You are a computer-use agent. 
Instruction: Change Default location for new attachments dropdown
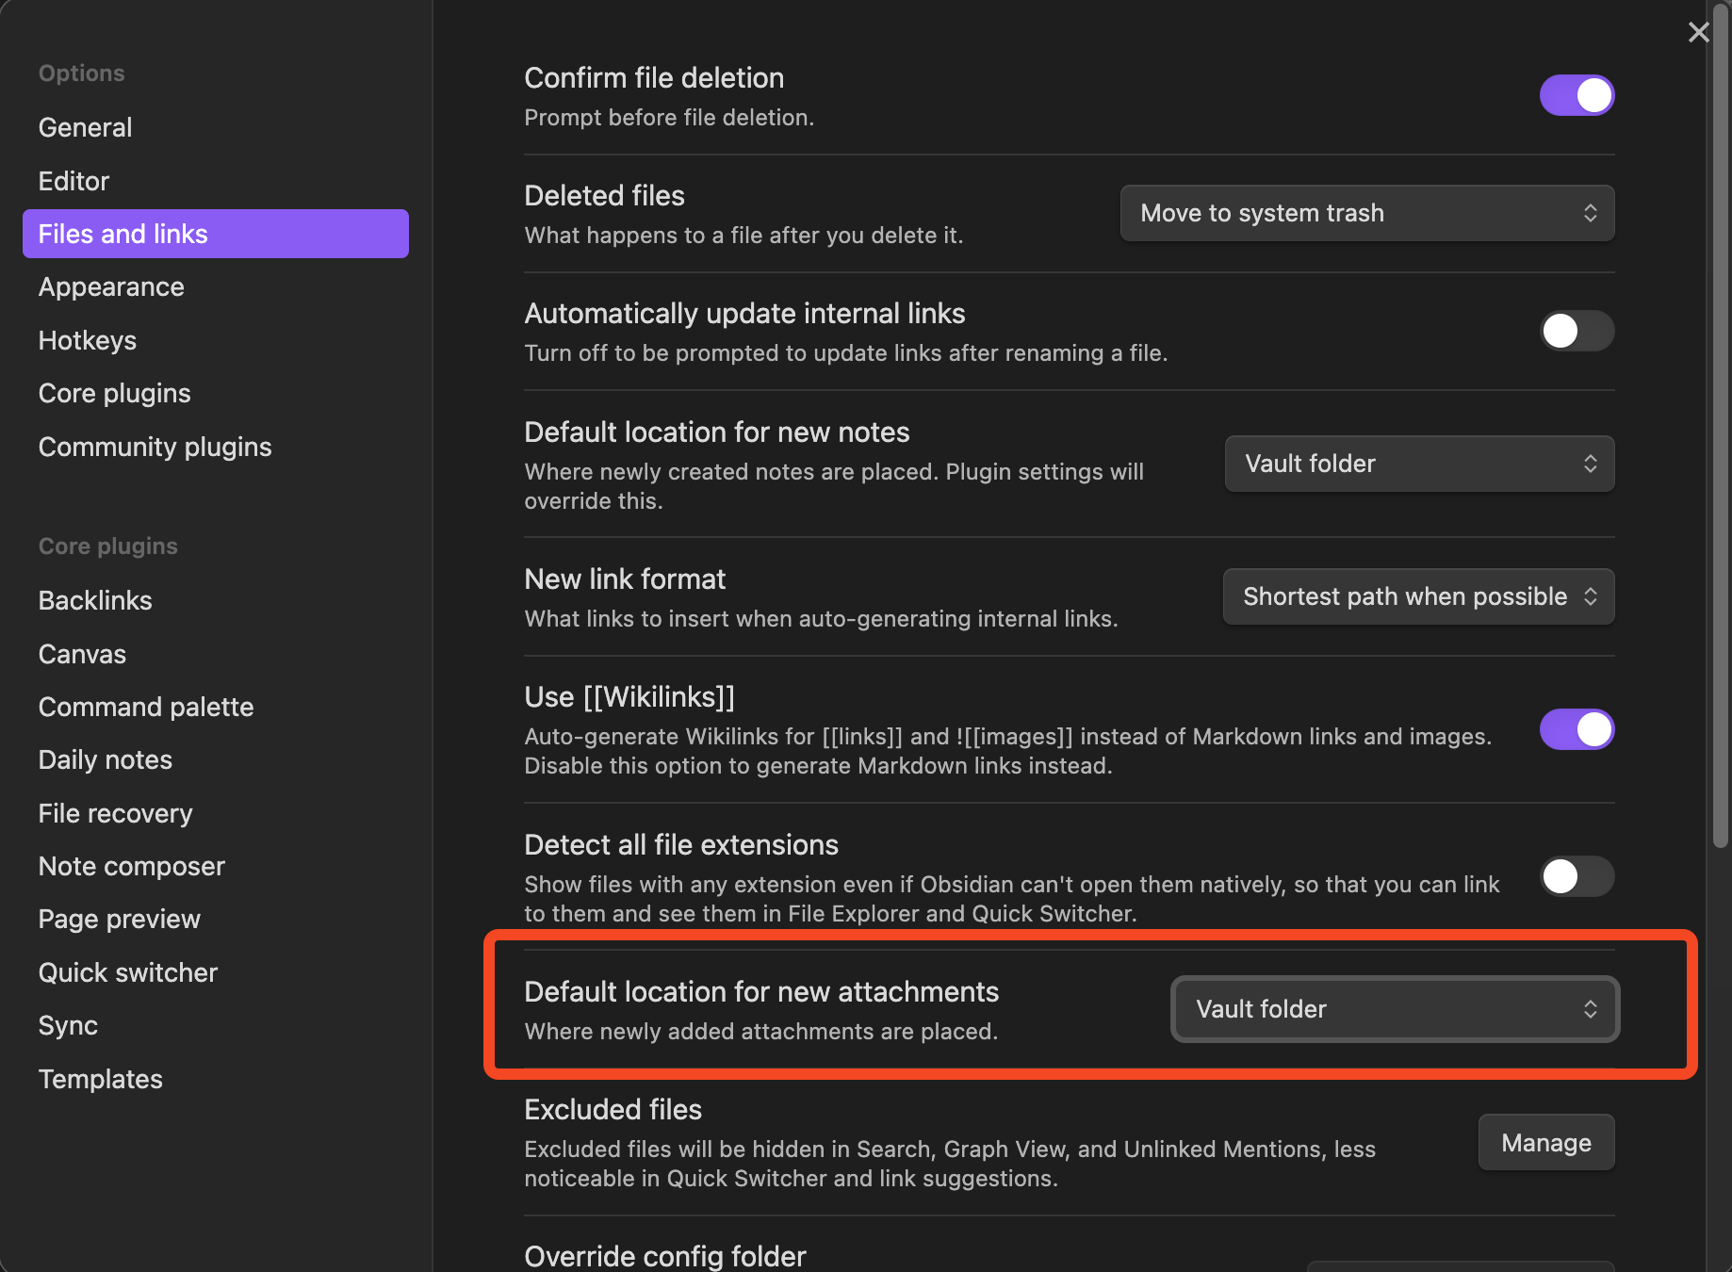[x=1395, y=1009]
